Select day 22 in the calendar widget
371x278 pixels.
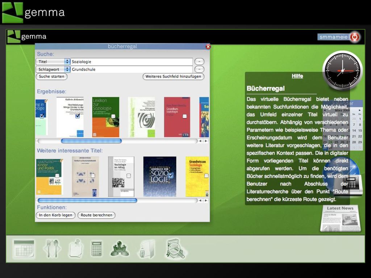360,136
